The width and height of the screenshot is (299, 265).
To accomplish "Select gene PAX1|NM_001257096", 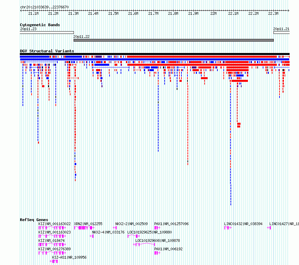I will [x=171, y=224].
